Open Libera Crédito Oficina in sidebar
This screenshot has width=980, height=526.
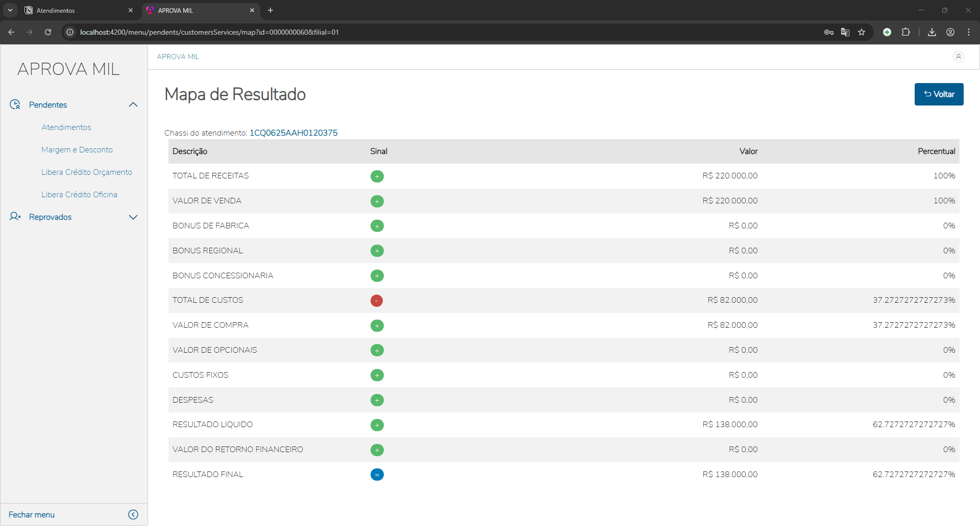click(79, 195)
